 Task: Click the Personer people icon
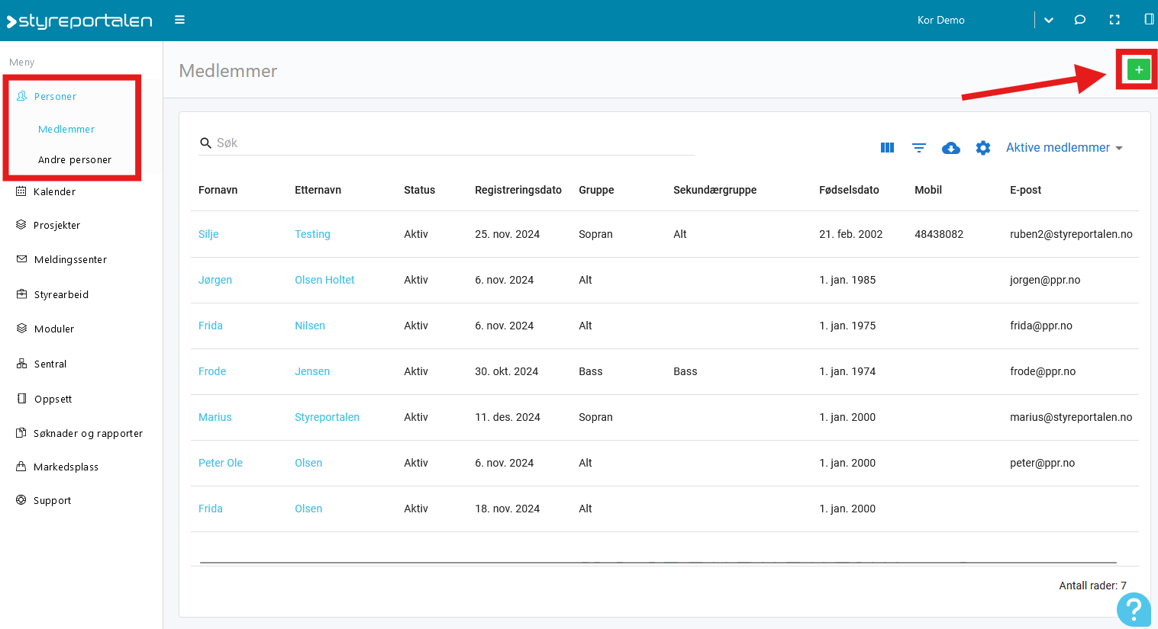[21, 96]
